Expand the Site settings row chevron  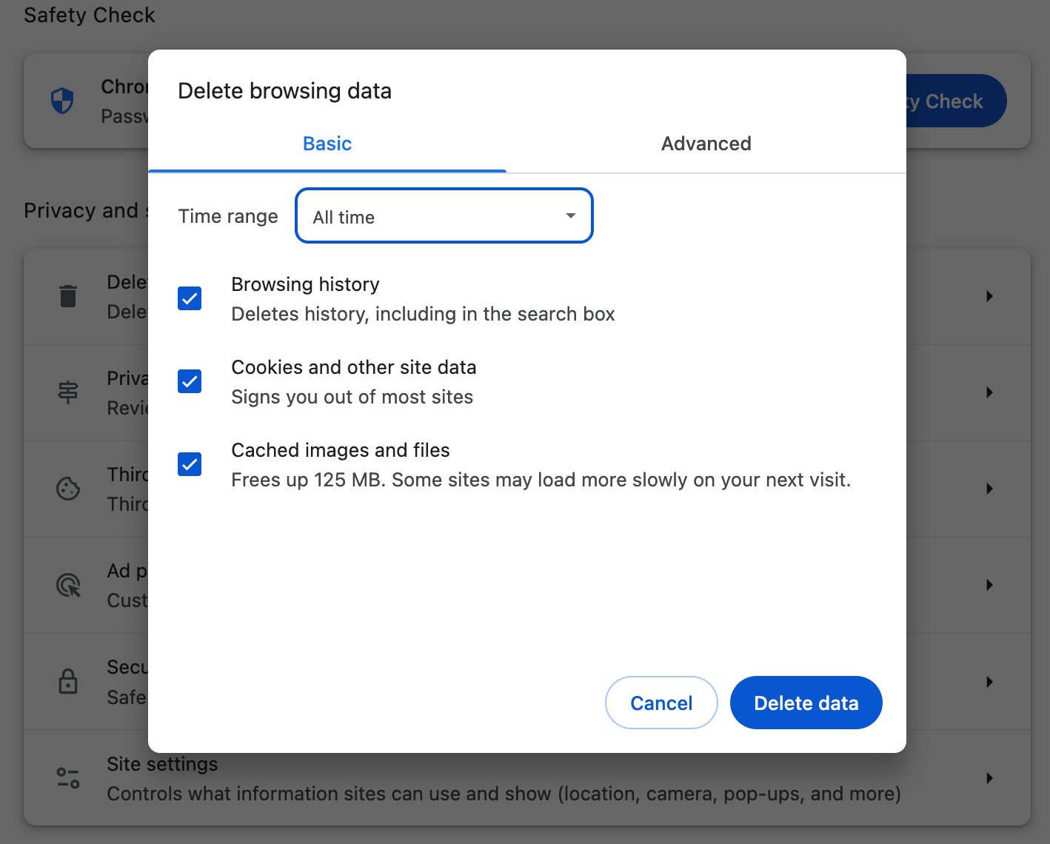click(x=990, y=777)
